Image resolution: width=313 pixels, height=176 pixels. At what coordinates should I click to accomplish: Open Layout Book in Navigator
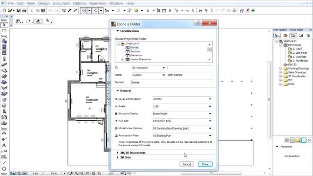point(301,36)
